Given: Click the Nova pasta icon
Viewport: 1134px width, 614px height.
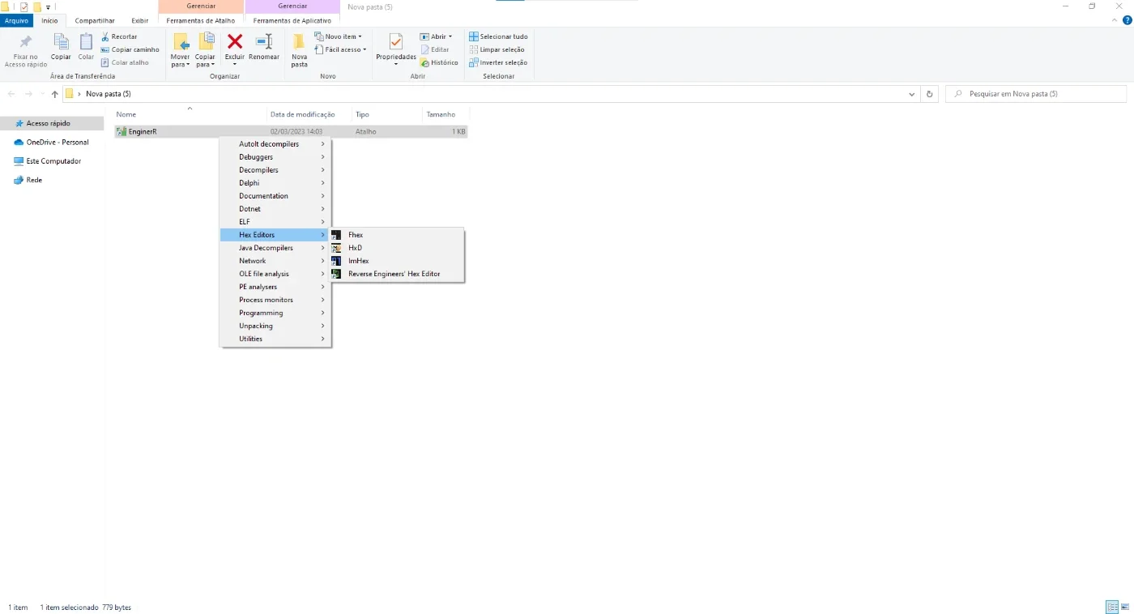Looking at the screenshot, I should (x=300, y=42).
